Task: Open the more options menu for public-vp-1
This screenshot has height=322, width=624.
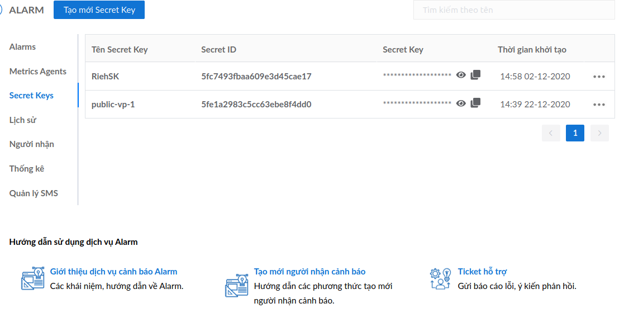Action: tap(599, 105)
